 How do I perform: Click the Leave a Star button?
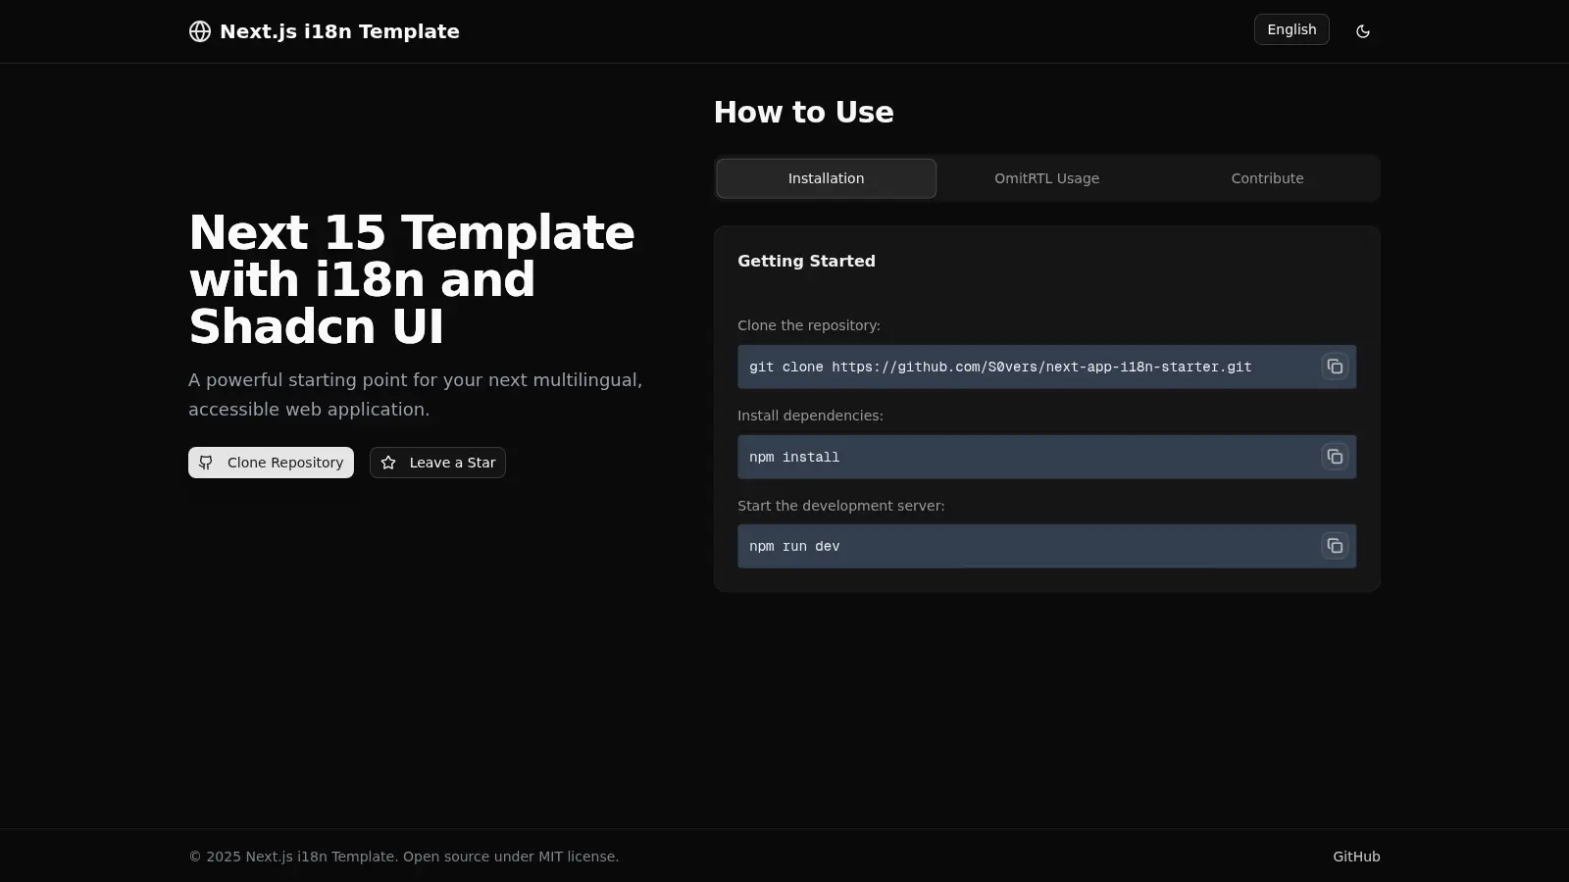pyautogui.click(x=437, y=463)
